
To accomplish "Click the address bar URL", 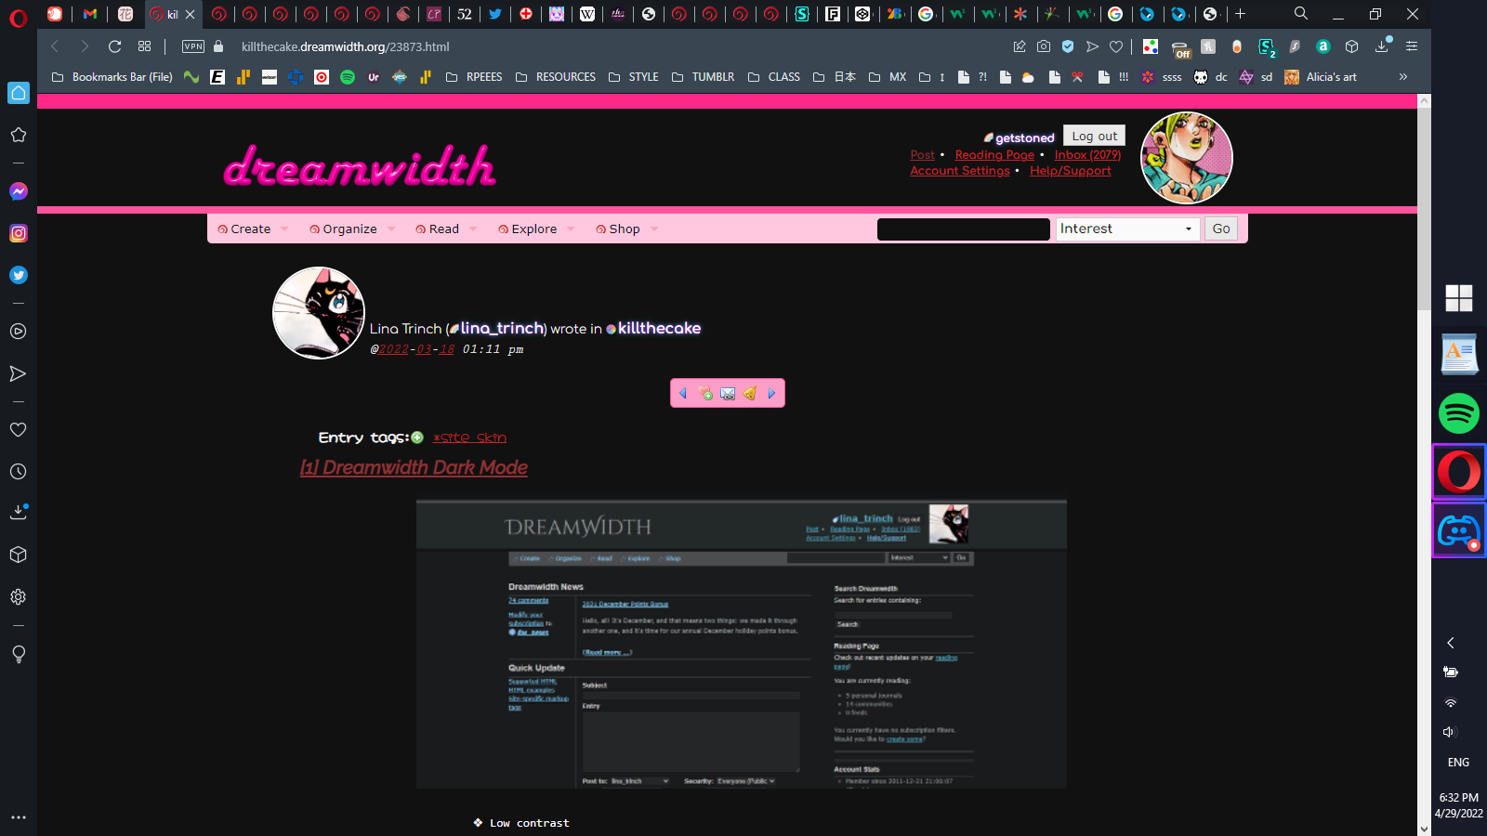I will point(345,46).
